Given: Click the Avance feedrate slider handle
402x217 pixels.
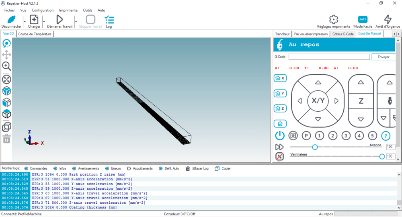Looking at the screenshot, I should coord(315,147).
